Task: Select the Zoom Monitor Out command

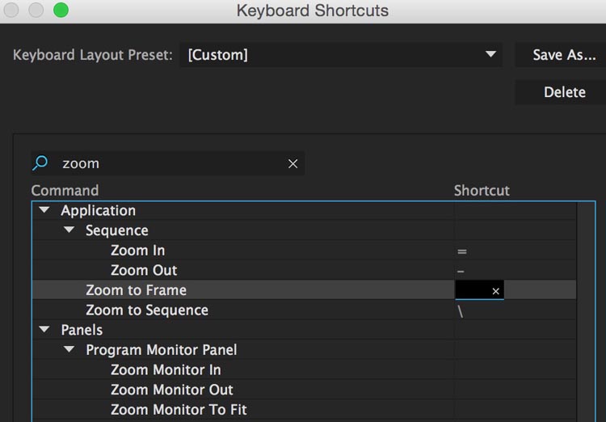Action: point(172,390)
